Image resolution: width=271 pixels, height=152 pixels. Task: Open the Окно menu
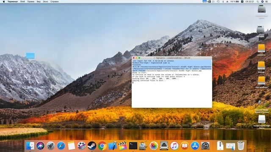tap(45, 2)
